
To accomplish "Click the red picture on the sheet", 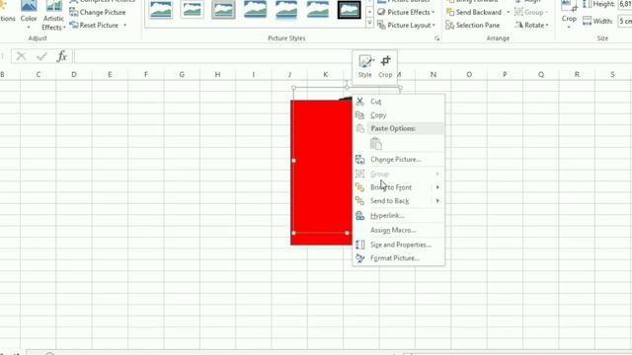I will [x=321, y=173].
